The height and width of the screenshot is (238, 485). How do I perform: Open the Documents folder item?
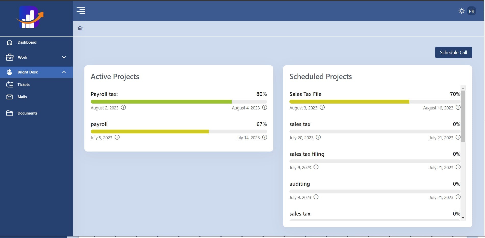coord(27,113)
